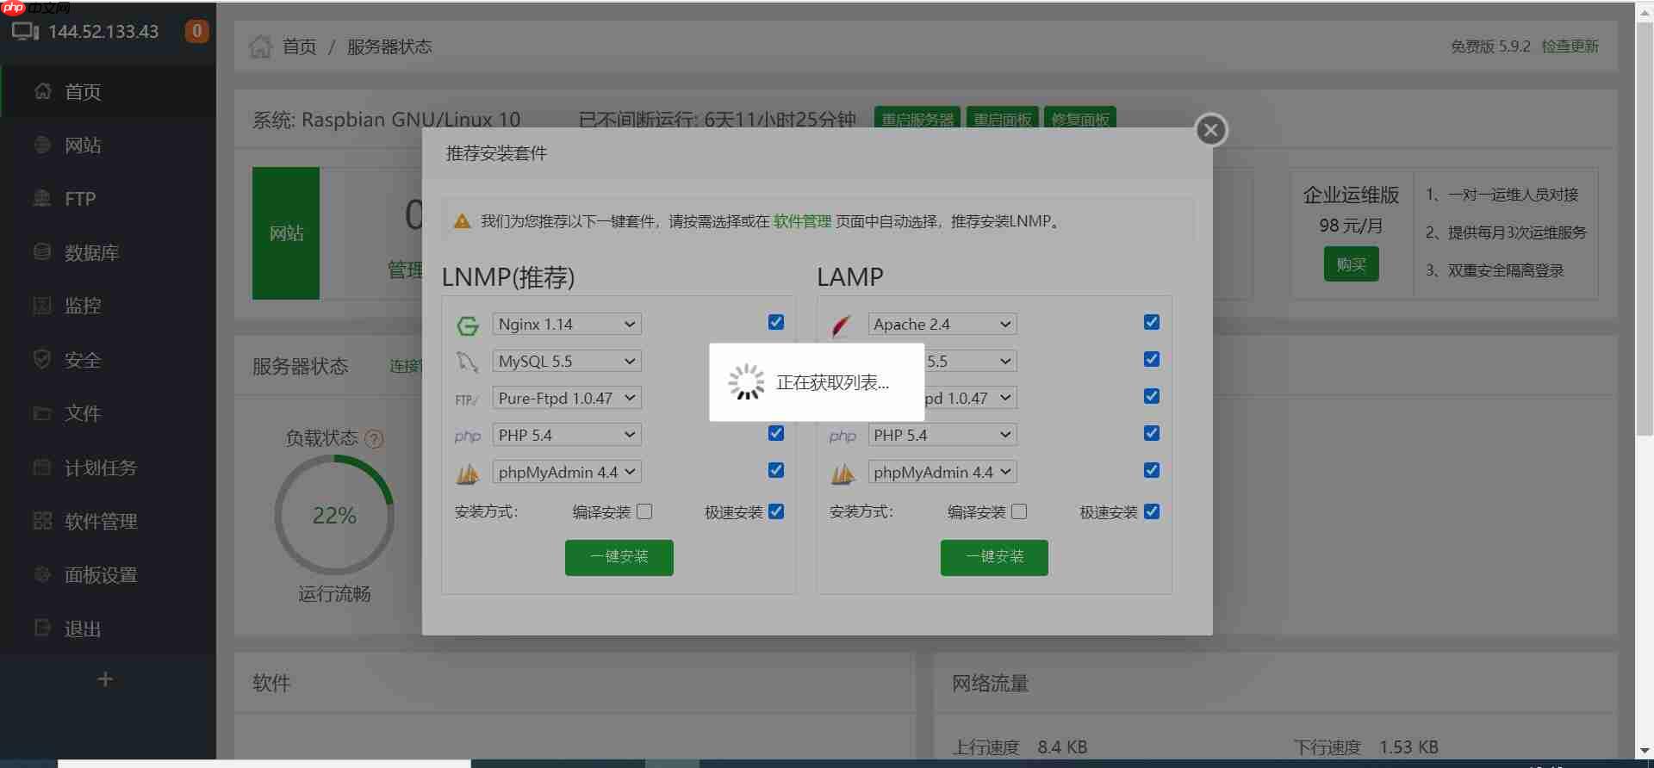Click the php icon in LAMP column

coord(843,437)
